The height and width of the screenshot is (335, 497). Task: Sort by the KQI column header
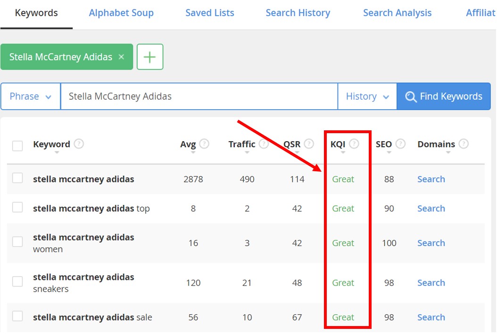(338, 144)
